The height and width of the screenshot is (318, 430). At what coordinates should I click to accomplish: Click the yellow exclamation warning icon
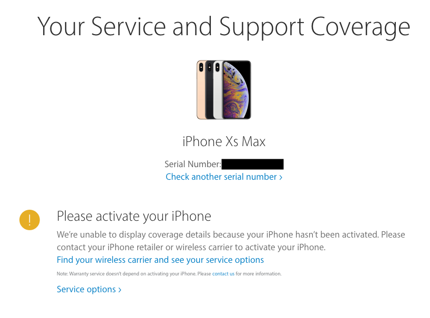tap(29, 220)
